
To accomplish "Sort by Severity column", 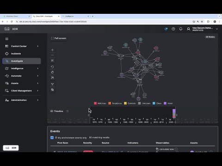I will [87, 143].
